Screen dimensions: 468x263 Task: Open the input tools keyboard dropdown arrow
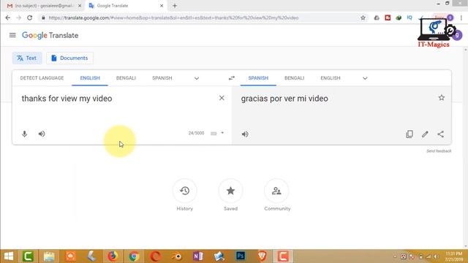point(222,133)
